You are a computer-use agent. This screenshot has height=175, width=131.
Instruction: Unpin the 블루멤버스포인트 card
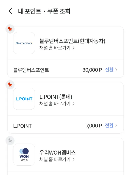point(10,29)
